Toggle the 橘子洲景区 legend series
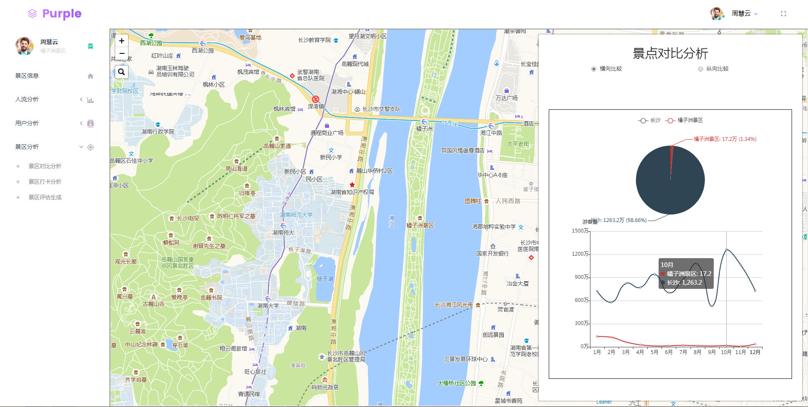 684,120
